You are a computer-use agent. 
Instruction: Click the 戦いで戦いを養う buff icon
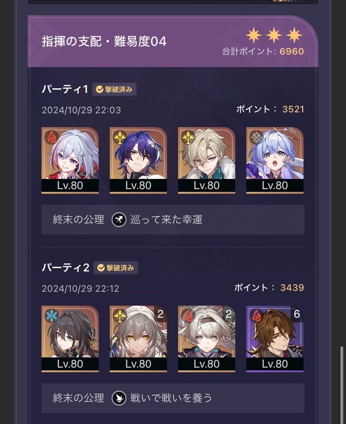(119, 398)
